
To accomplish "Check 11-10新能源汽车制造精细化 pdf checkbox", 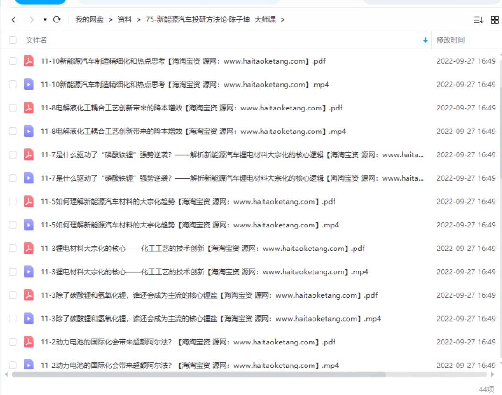I will pyautogui.click(x=13, y=61).
